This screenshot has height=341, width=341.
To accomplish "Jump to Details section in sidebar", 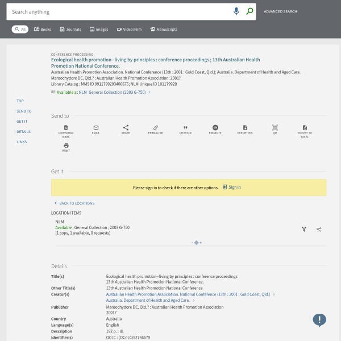I will [x=23, y=132].
